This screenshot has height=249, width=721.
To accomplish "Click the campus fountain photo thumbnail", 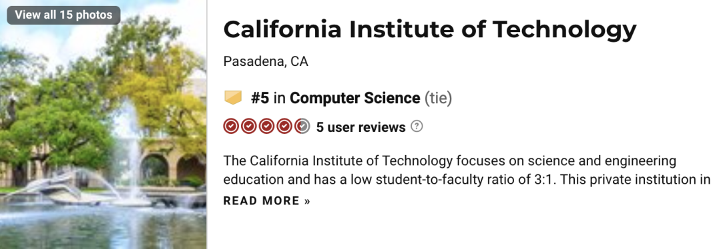I will [103, 124].
